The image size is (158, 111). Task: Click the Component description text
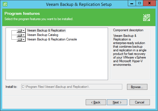(x=130, y=50)
